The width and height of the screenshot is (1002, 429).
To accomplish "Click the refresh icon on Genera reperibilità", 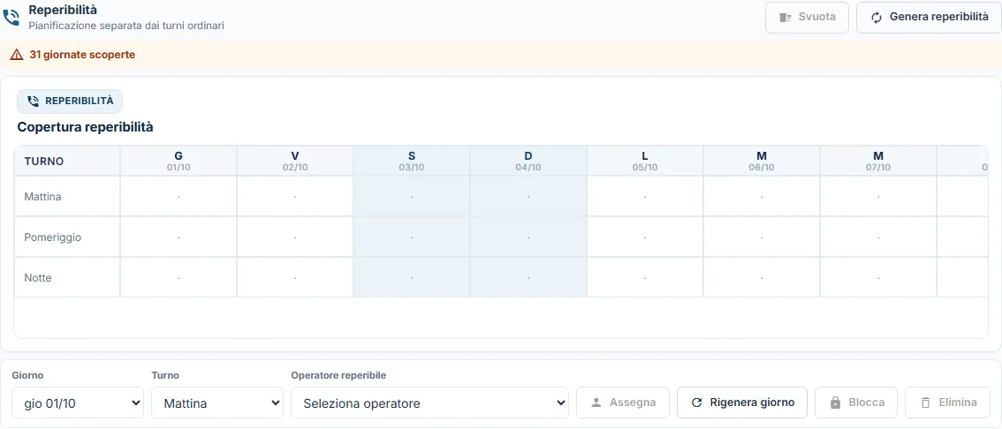I will 877,18.
